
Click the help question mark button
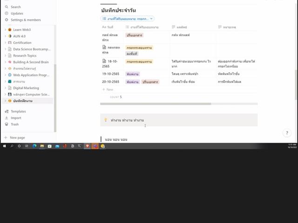[287, 133]
